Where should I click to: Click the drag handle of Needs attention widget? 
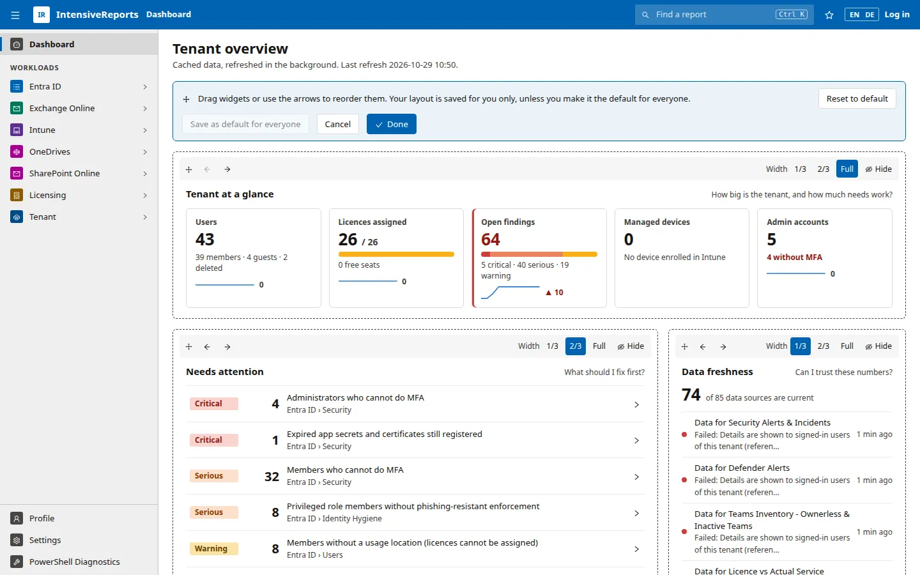pos(189,347)
